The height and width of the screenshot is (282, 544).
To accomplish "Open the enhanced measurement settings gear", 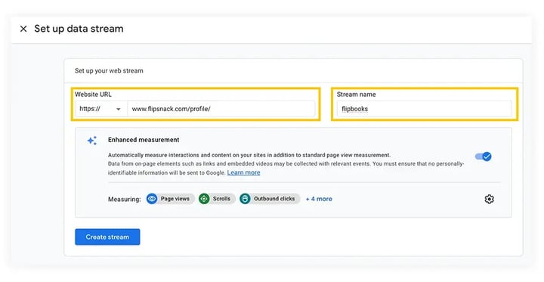I will coord(489,199).
